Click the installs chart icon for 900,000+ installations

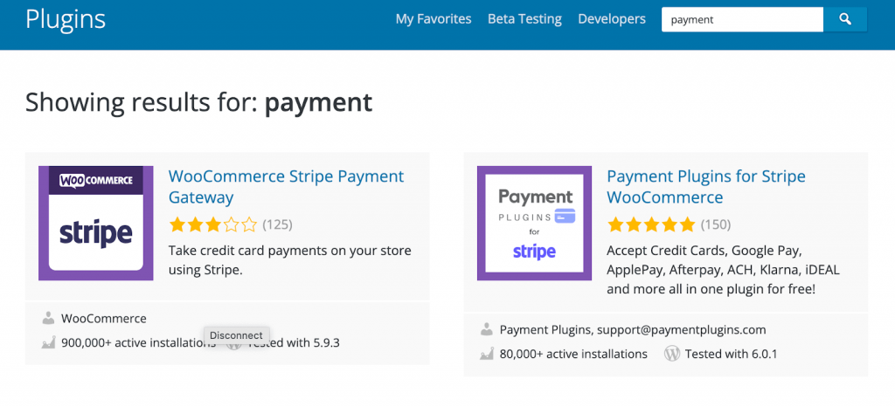[49, 343]
